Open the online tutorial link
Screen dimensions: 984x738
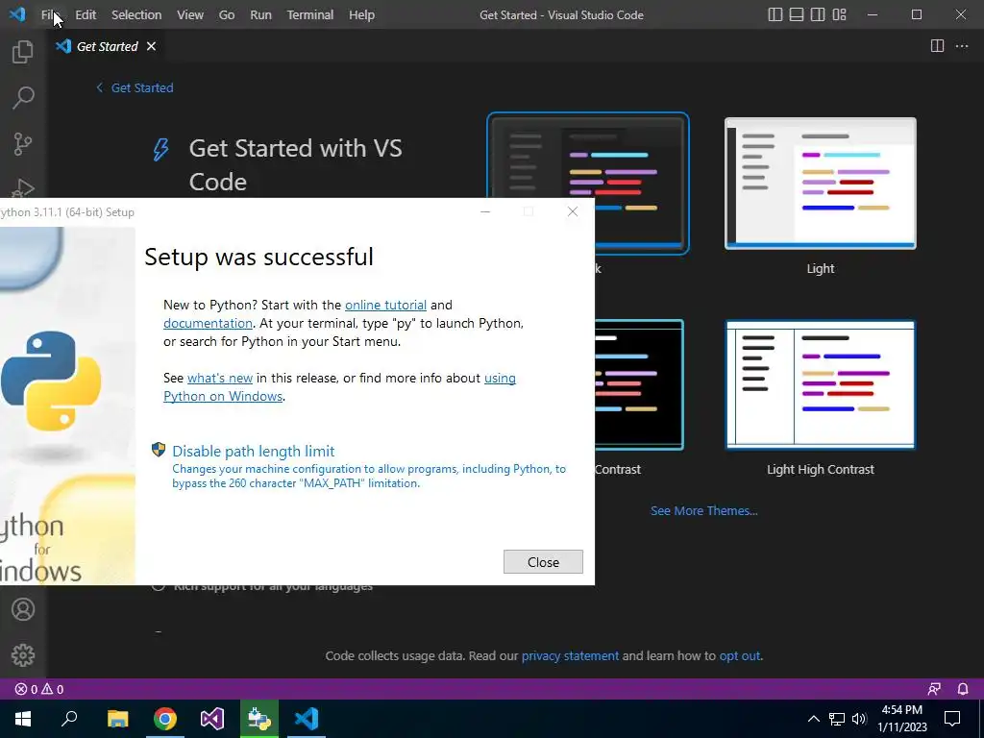click(385, 305)
